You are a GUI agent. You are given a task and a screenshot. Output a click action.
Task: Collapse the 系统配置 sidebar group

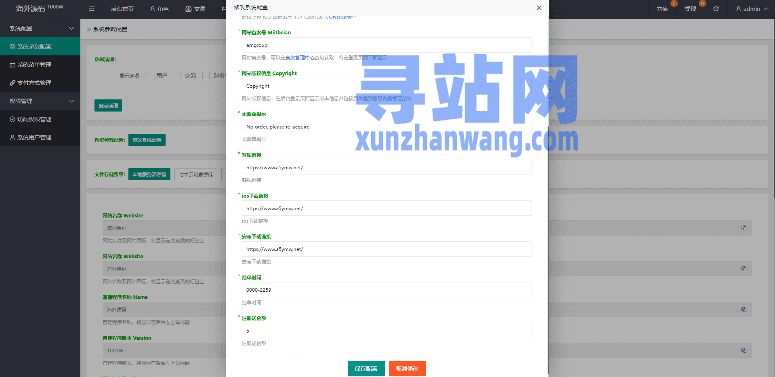pos(40,28)
